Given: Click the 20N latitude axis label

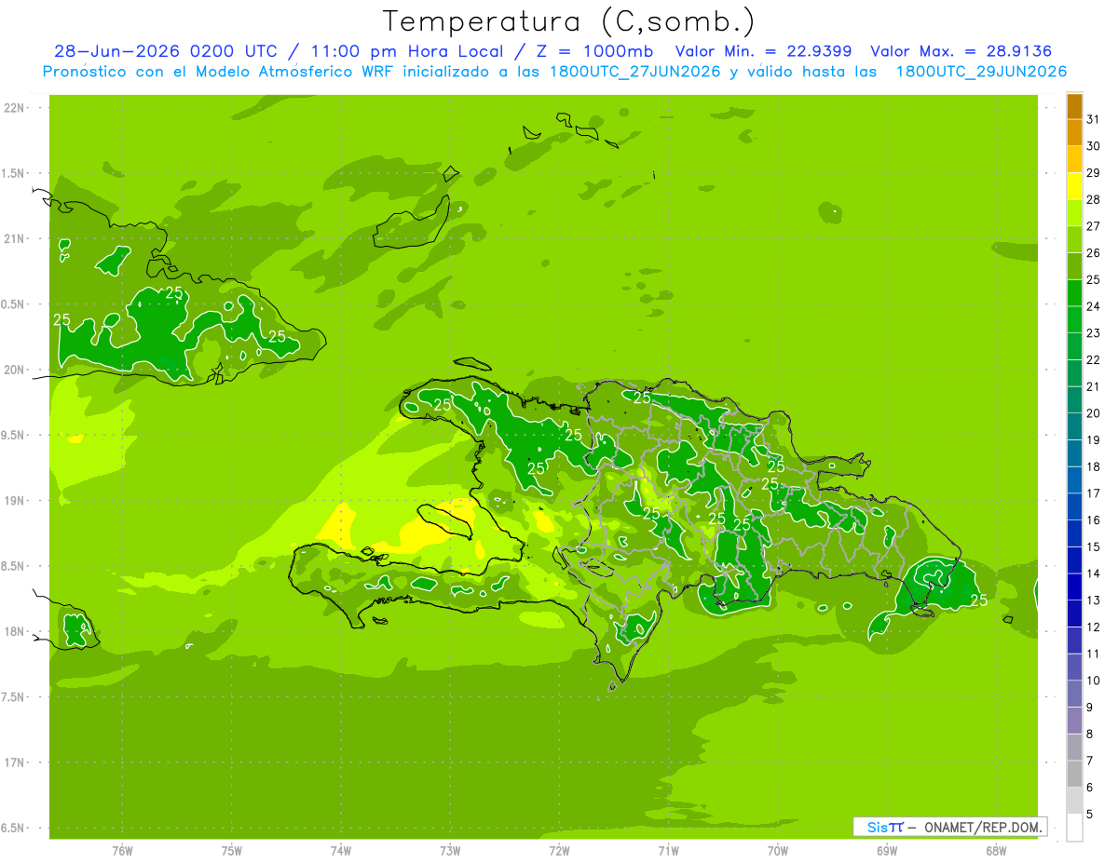Looking at the screenshot, I should pyautogui.click(x=15, y=370).
